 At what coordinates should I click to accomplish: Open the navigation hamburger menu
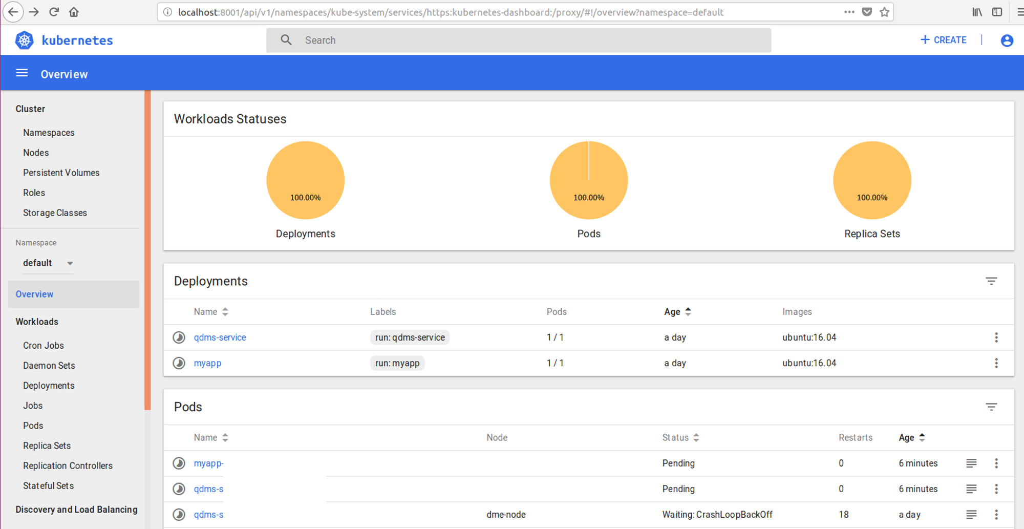[22, 73]
